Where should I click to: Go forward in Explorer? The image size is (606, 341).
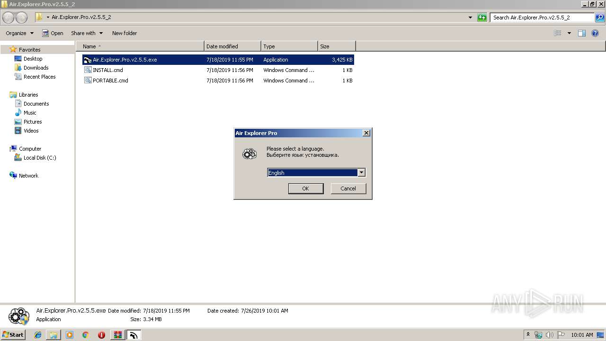pyautogui.click(x=22, y=18)
